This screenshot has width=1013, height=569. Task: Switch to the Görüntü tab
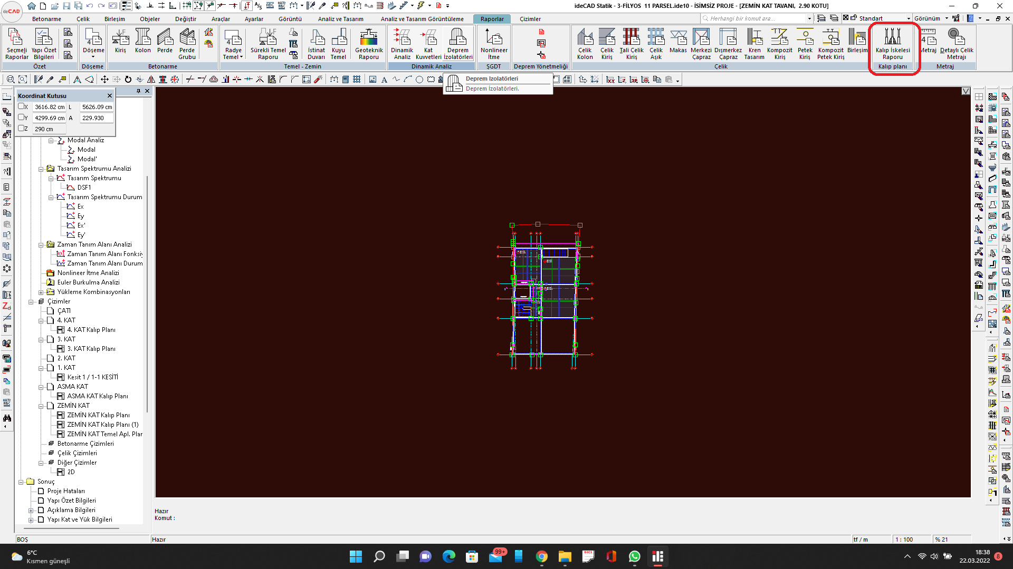290,19
